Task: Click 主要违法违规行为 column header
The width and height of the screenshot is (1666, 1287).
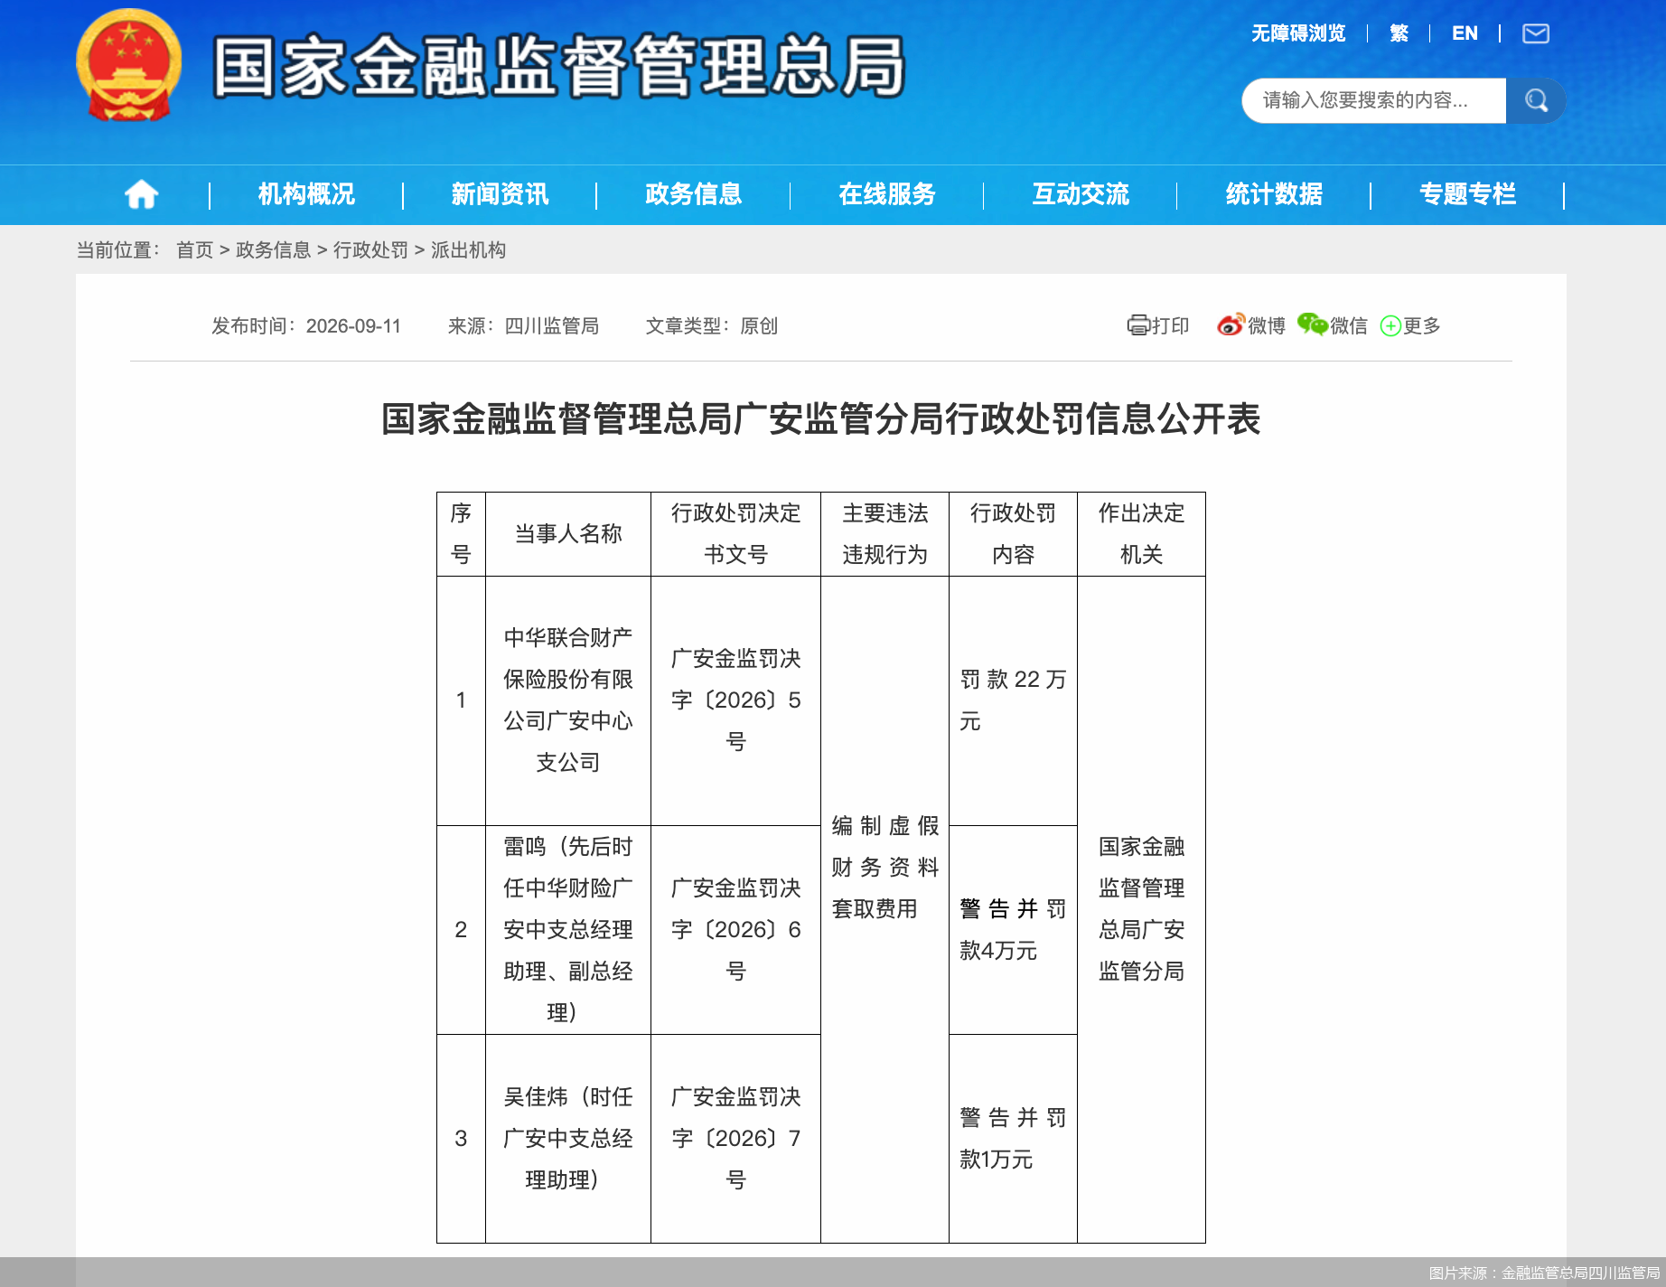Action: pyautogui.click(x=884, y=534)
